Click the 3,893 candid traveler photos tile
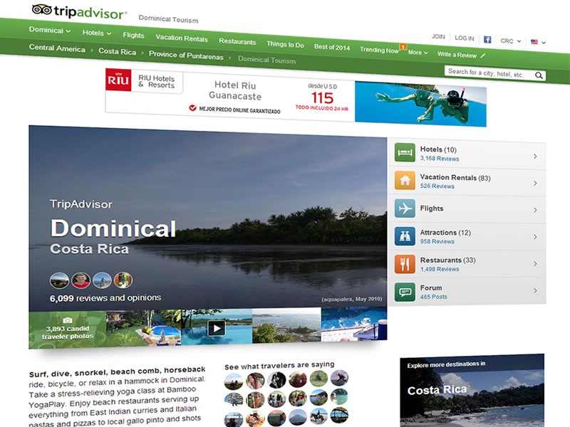 [x=67, y=330]
